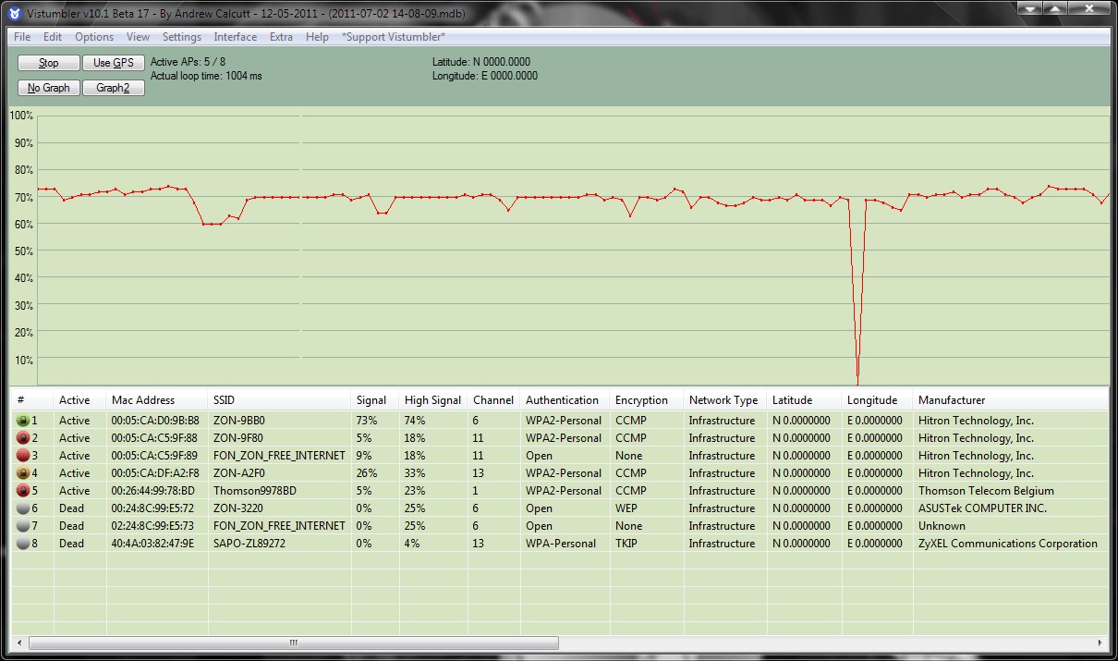Click the green signal icon for ZON-9BB0
Image resolution: width=1118 pixels, height=661 pixels.
23,421
